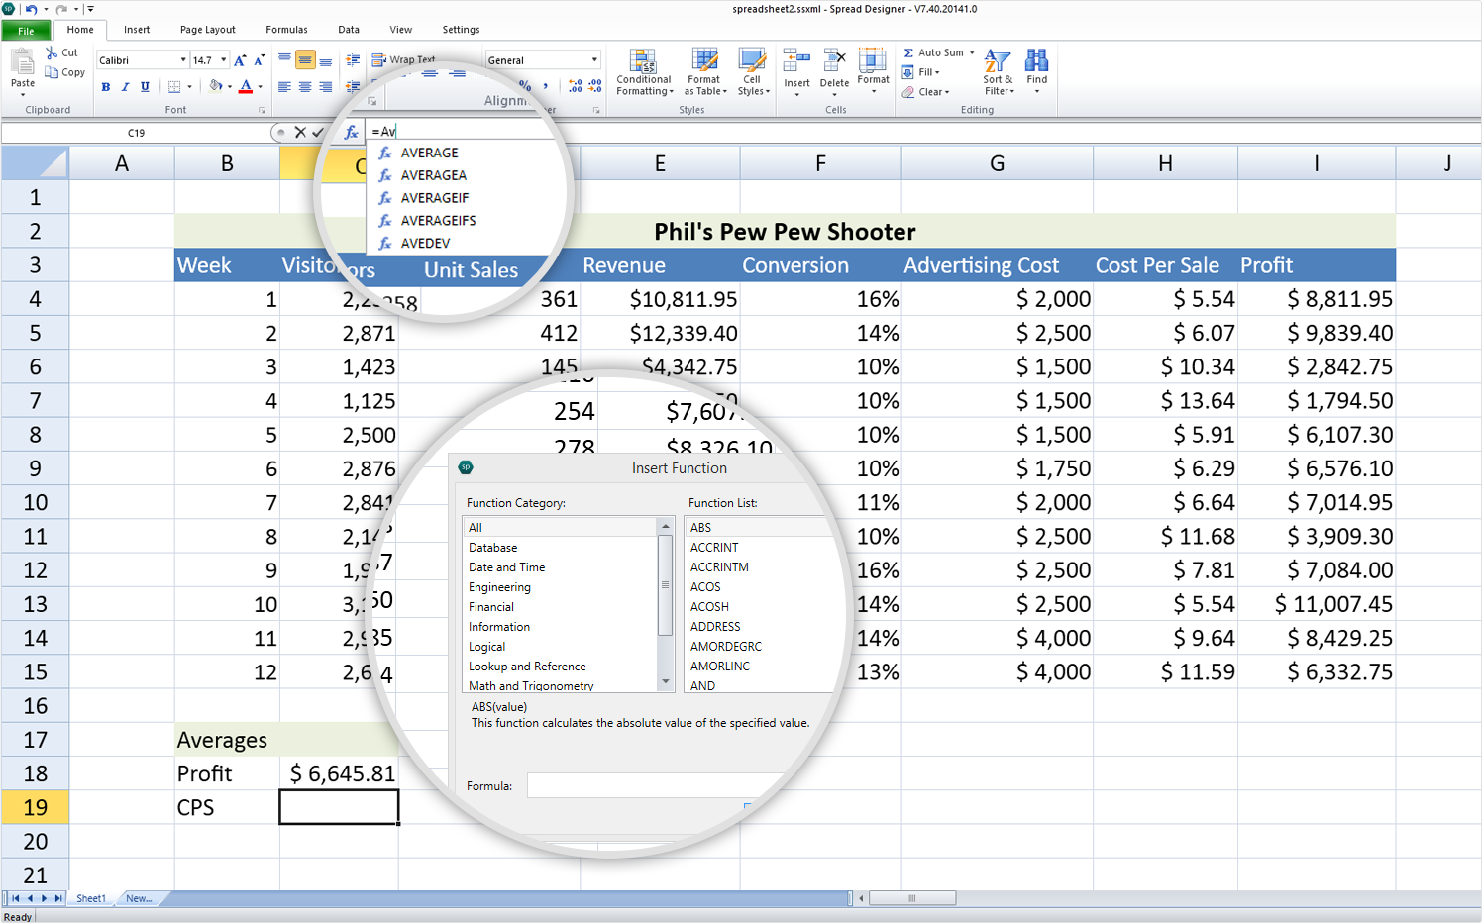Toggle italic formatting

125,87
